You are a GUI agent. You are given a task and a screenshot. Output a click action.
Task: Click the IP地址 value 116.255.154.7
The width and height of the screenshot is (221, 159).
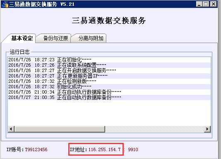(x=104, y=149)
